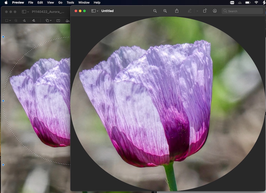Open the Tools menu
Screen dimensions: 266x193
pos(70,2)
